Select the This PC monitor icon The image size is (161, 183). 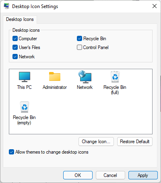25,77
